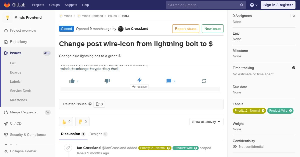Open the Show all activity dropdown
Image resolution: width=300 pixels, height=157 pixels.
pyautogui.click(x=206, y=122)
